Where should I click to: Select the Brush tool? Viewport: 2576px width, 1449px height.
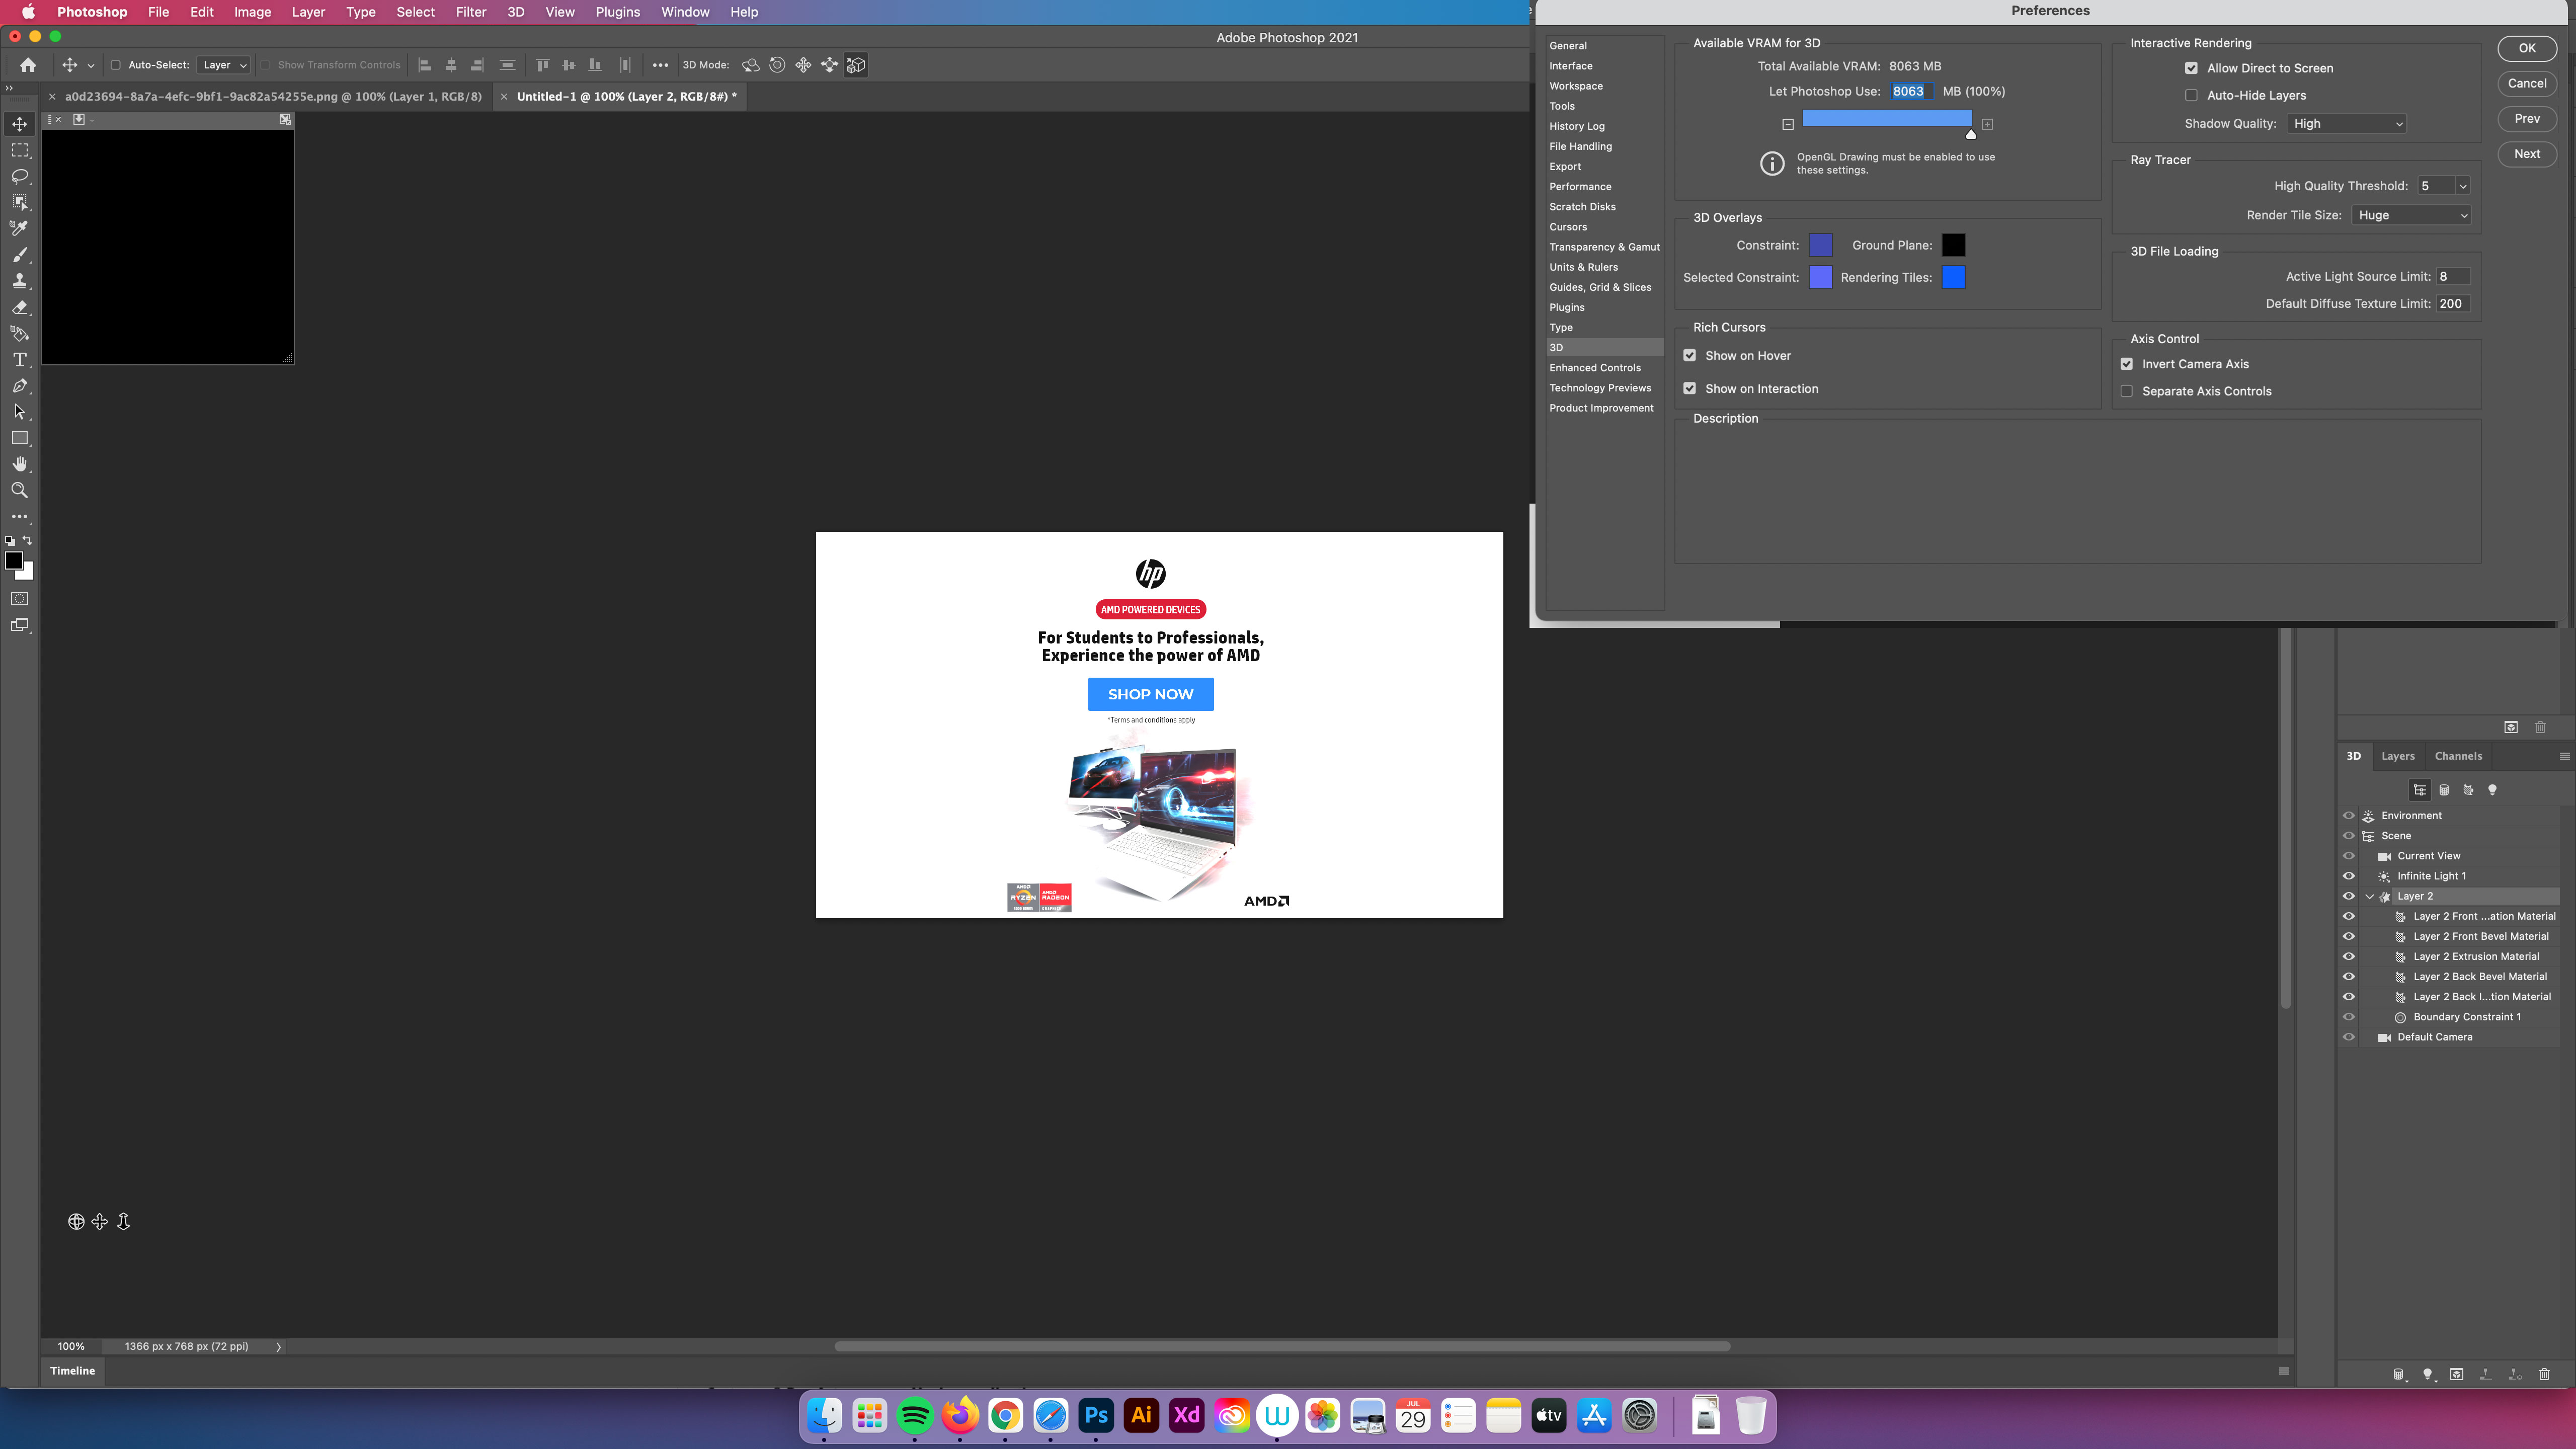[x=19, y=254]
